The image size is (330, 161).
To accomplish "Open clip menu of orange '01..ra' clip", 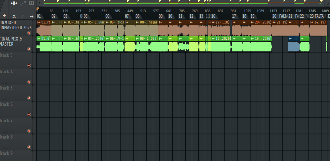I will click(x=39, y=22).
